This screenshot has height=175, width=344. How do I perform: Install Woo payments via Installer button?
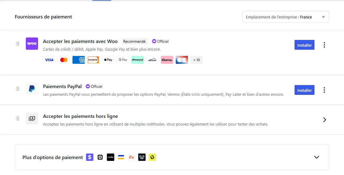click(304, 45)
